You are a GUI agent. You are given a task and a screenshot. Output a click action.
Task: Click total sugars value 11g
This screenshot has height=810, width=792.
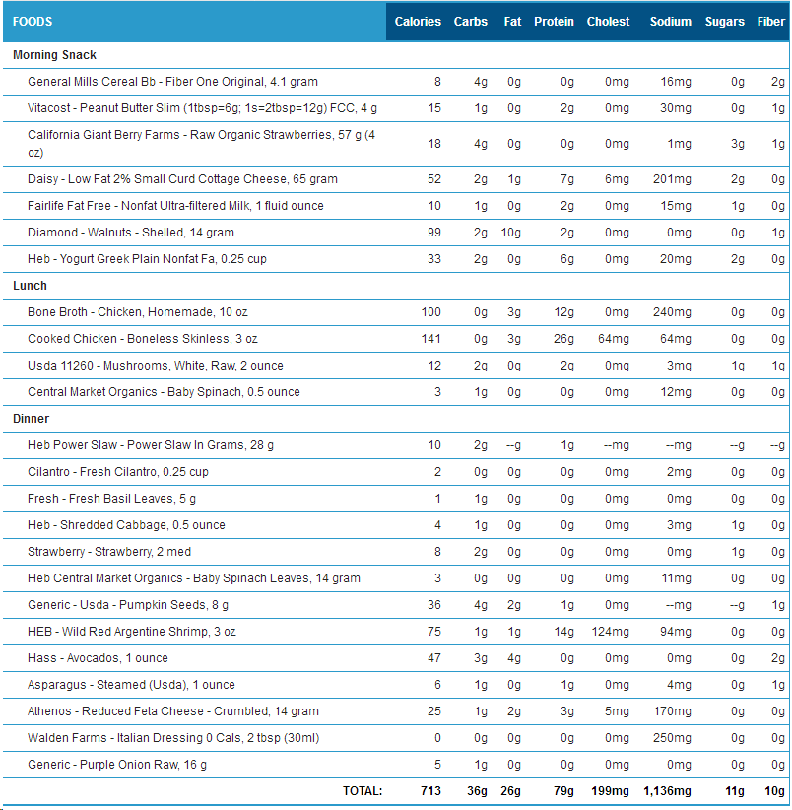[735, 791]
